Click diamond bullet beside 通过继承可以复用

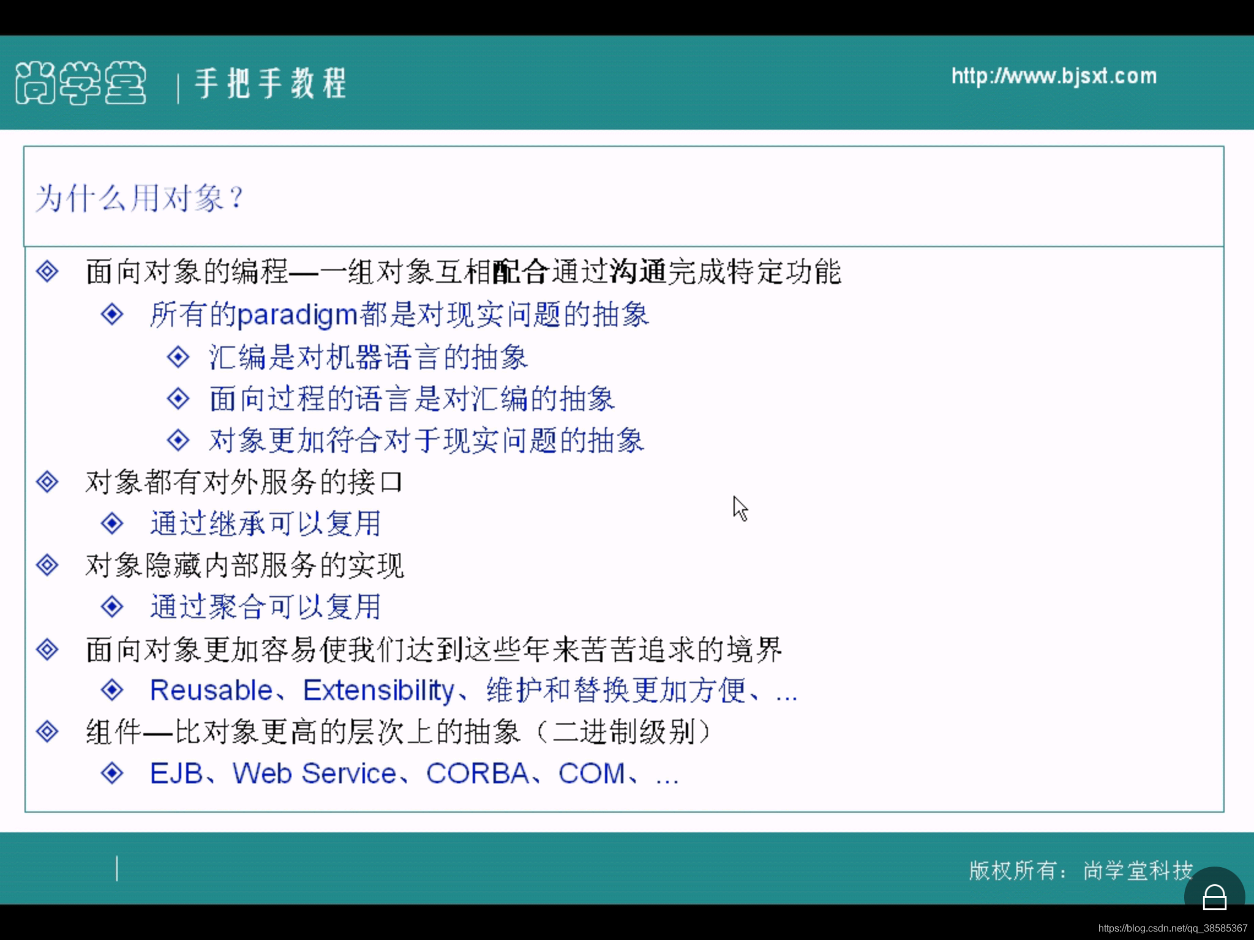tap(112, 523)
